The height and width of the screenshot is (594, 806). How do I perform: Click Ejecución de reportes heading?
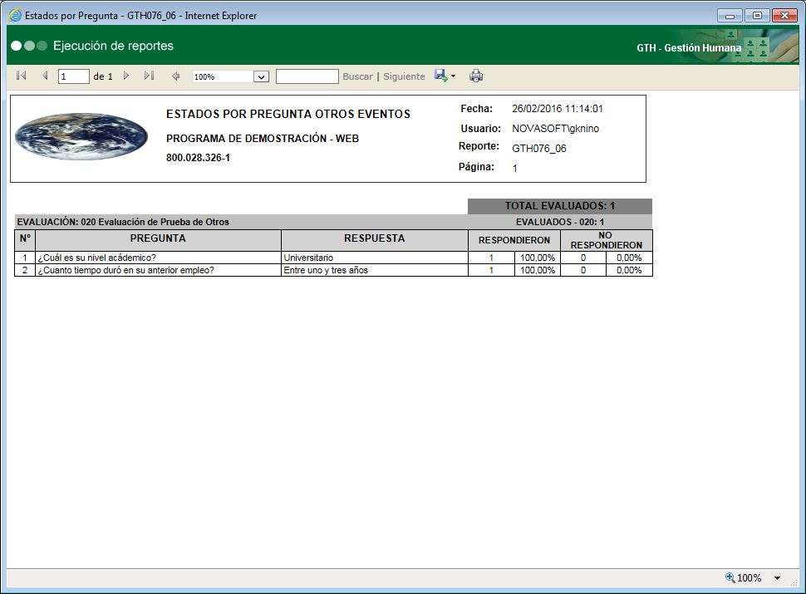tap(113, 46)
